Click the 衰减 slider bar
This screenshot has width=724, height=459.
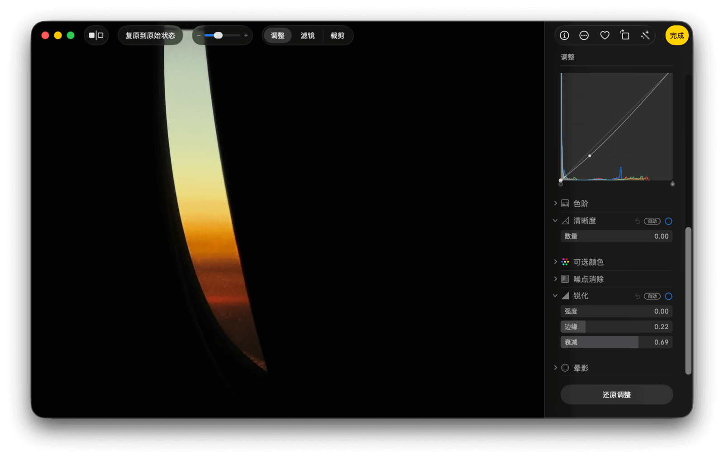tap(616, 342)
